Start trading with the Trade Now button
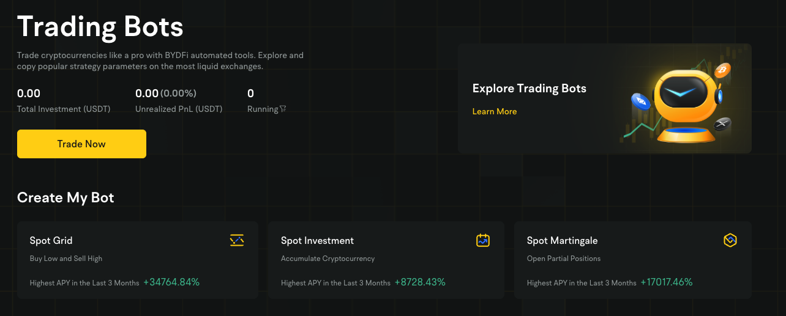786x316 pixels. coord(81,144)
